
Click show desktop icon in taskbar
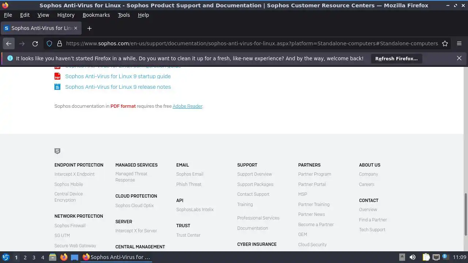75,257
